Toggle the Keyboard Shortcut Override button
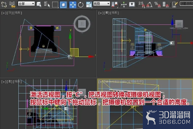This screenshot has height=129, width=193. pyautogui.click(x=132, y=4)
